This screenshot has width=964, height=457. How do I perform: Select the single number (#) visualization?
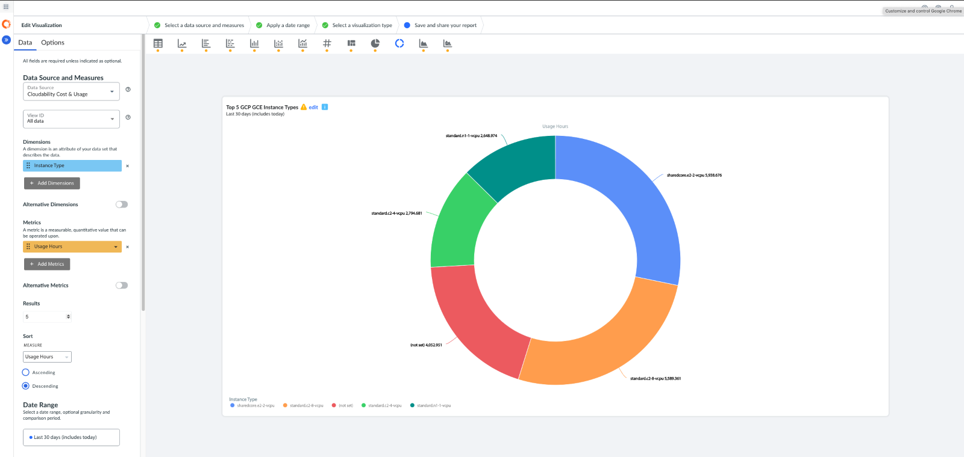(x=327, y=43)
